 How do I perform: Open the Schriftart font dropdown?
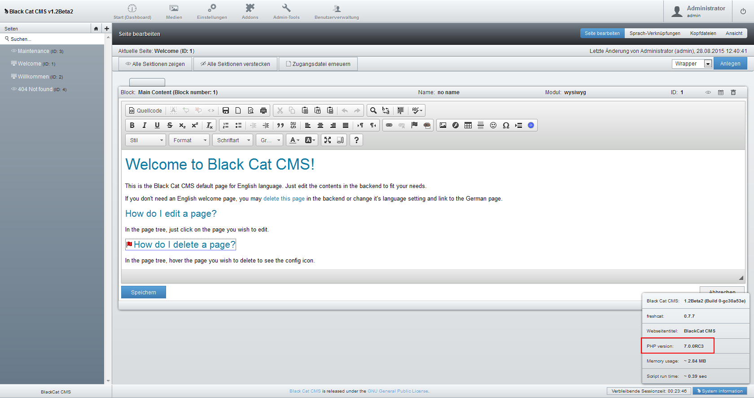pyautogui.click(x=232, y=140)
